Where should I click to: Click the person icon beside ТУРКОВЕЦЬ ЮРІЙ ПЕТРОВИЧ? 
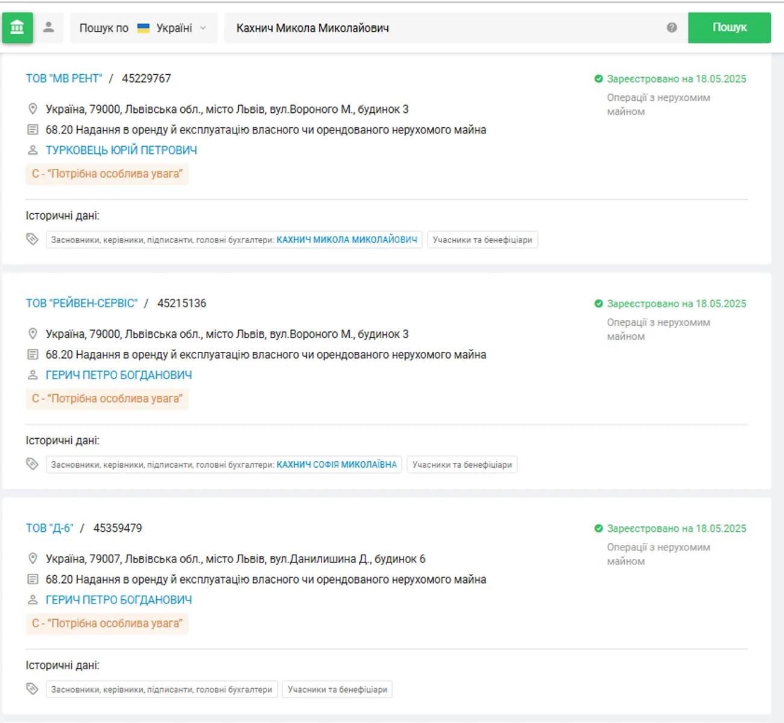coord(33,150)
